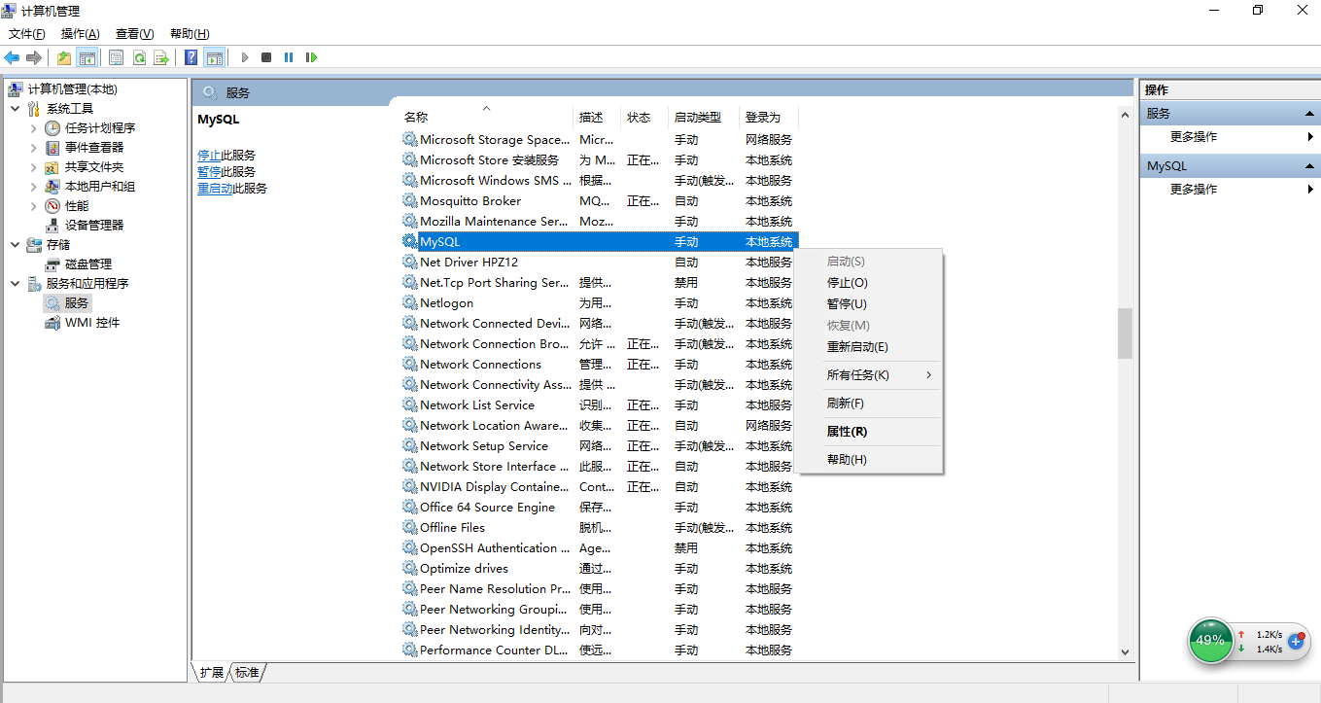Click the Restart service toolbar icon
The image size is (1321, 703).
(311, 57)
